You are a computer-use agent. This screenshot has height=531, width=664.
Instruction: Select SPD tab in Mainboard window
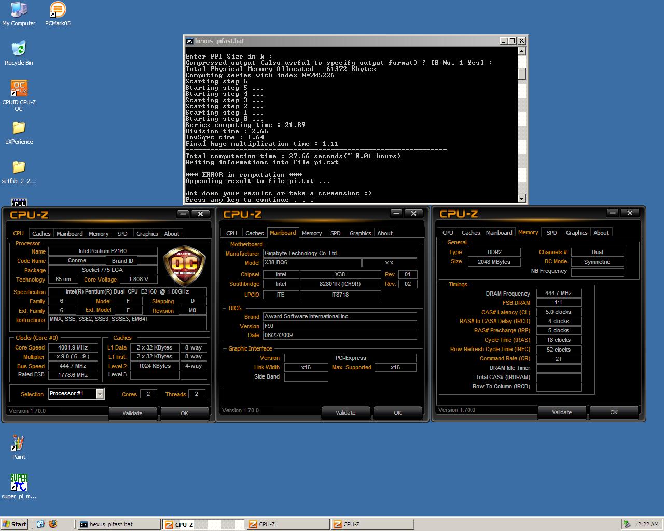pyautogui.click(x=336, y=233)
